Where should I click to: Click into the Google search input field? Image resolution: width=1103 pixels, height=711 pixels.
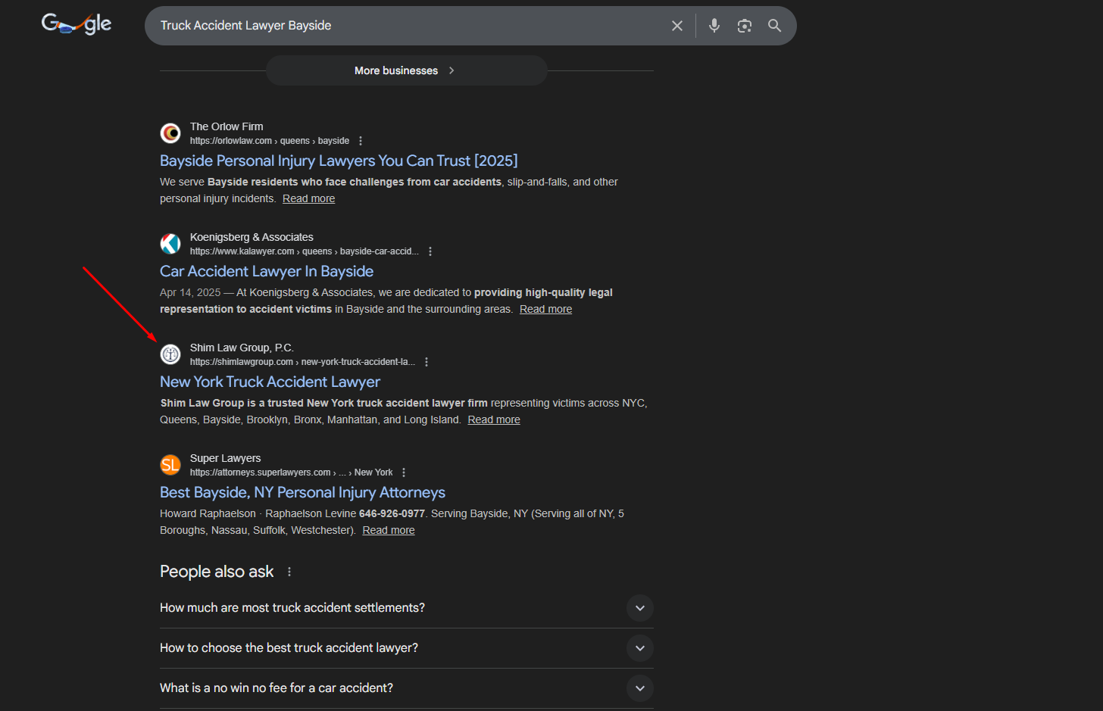pyautogui.click(x=409, y=26)
